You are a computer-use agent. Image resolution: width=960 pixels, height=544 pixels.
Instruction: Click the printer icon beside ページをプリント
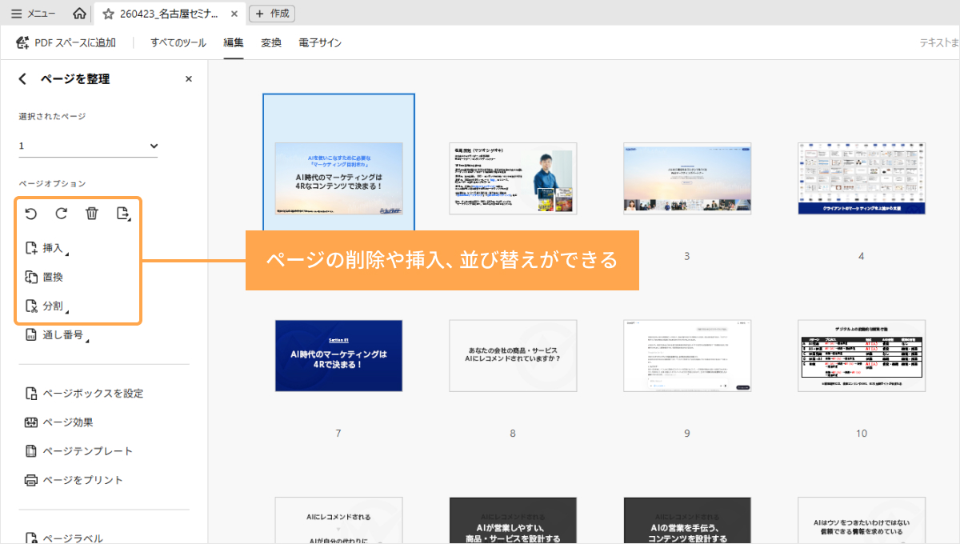[x=31, y=480]
